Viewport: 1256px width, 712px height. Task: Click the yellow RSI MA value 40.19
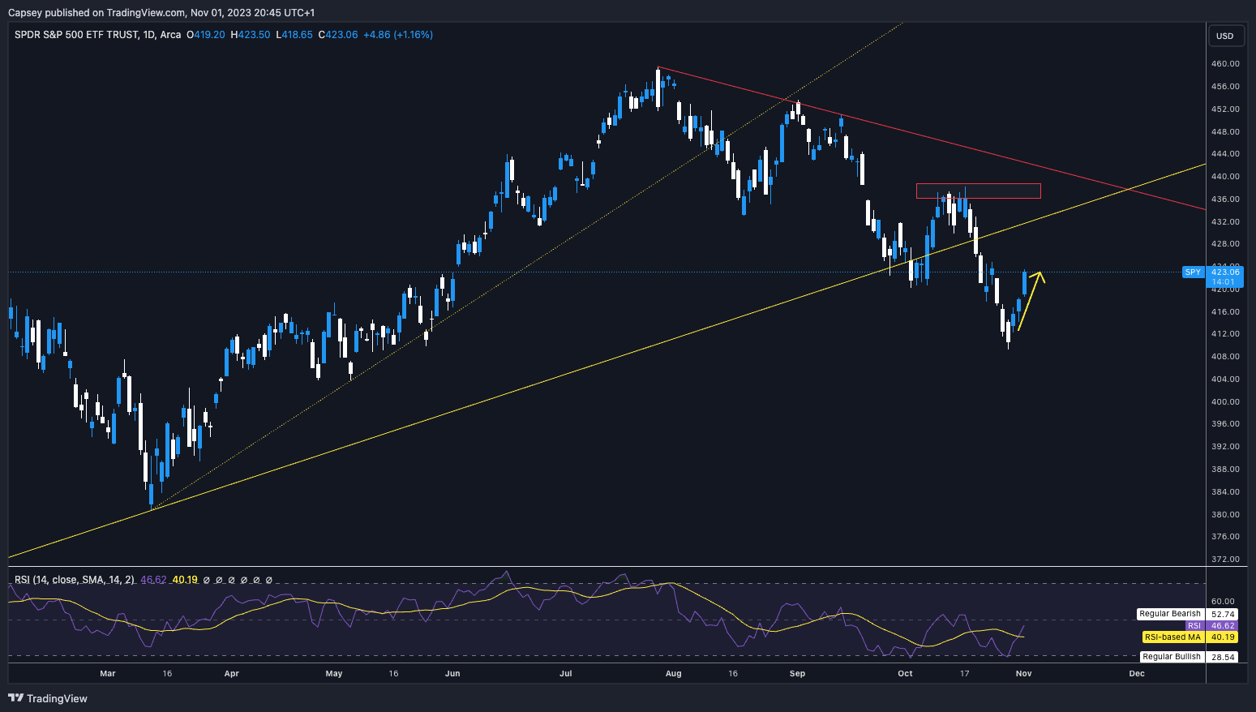tap(185, 580)
